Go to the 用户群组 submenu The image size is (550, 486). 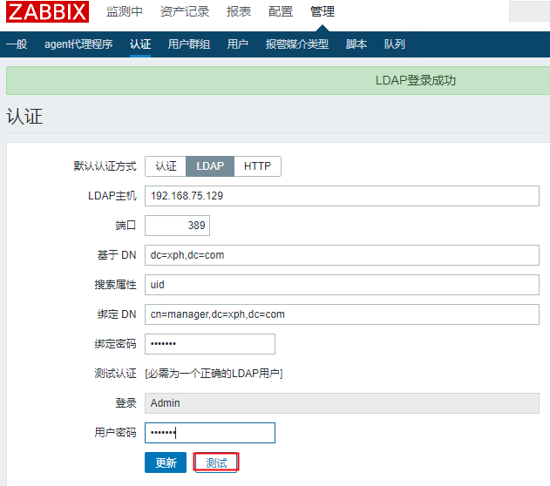[189, 44]
